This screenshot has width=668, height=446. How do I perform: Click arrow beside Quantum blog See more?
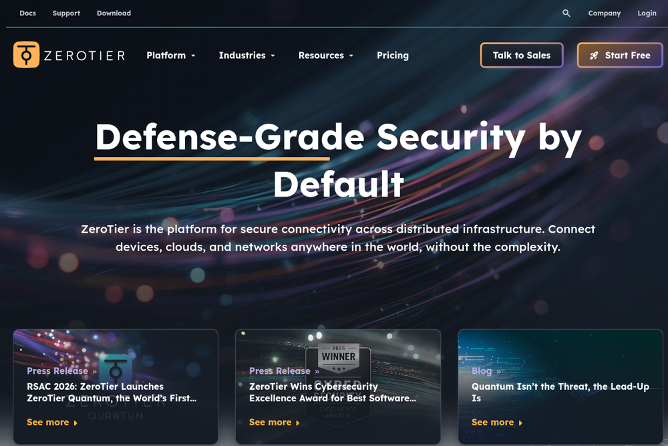(x=520, y=423)
